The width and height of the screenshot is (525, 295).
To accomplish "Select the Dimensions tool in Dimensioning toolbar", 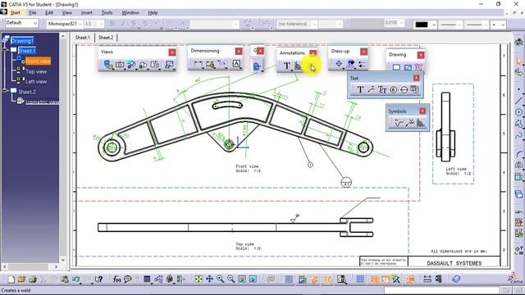I will tap(198, 64).
